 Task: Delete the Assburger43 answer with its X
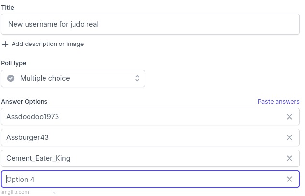[x=289, y=137]
